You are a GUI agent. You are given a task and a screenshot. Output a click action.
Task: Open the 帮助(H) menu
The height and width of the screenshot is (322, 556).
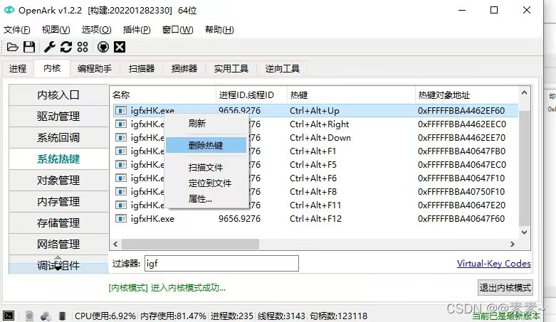(x=219, y=30)
